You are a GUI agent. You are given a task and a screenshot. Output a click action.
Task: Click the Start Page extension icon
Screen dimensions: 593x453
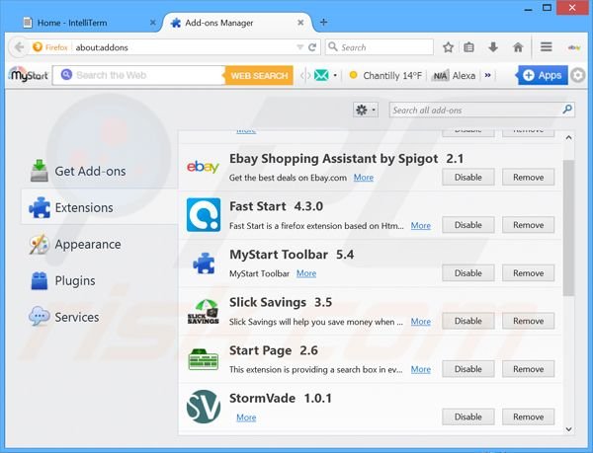pos(204,359)
